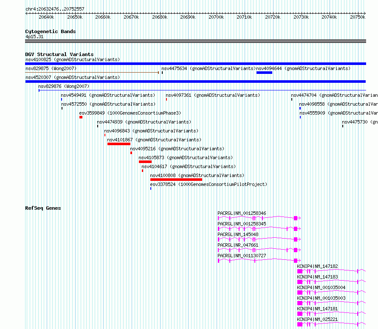
Task: Open the nsv4096843 variant label
Action: click(151, 131)
